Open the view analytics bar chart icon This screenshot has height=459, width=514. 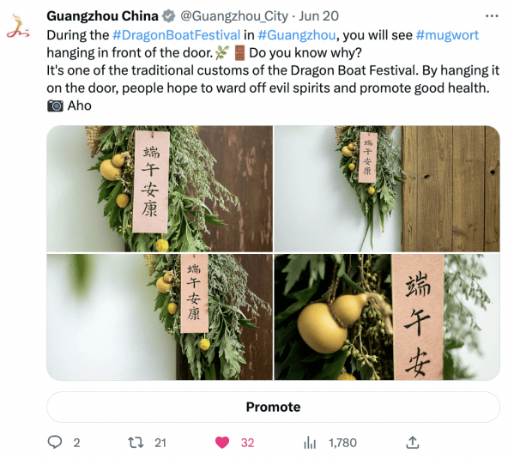click(x=310, y=443)
